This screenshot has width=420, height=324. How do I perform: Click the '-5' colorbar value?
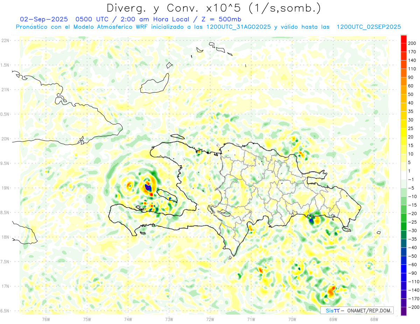coord(412,188)
